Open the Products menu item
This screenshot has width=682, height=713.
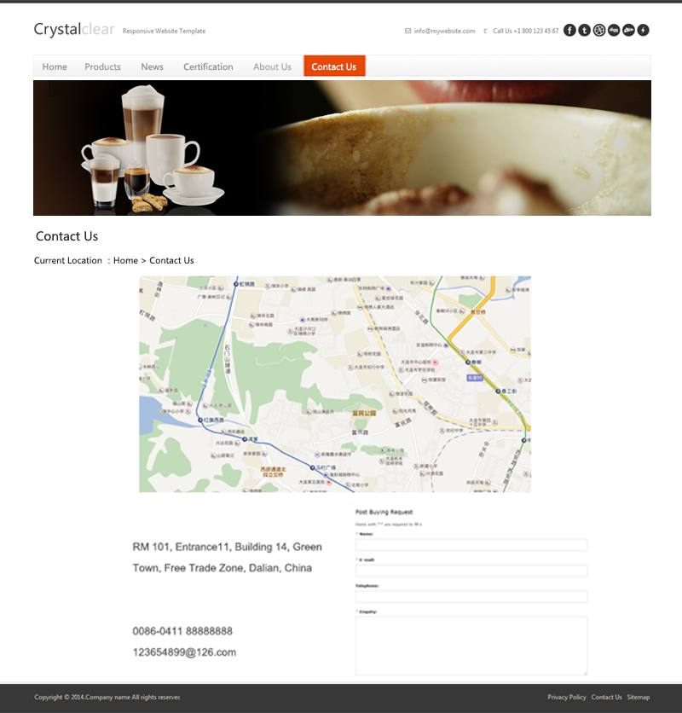click(x=103, y=67)
